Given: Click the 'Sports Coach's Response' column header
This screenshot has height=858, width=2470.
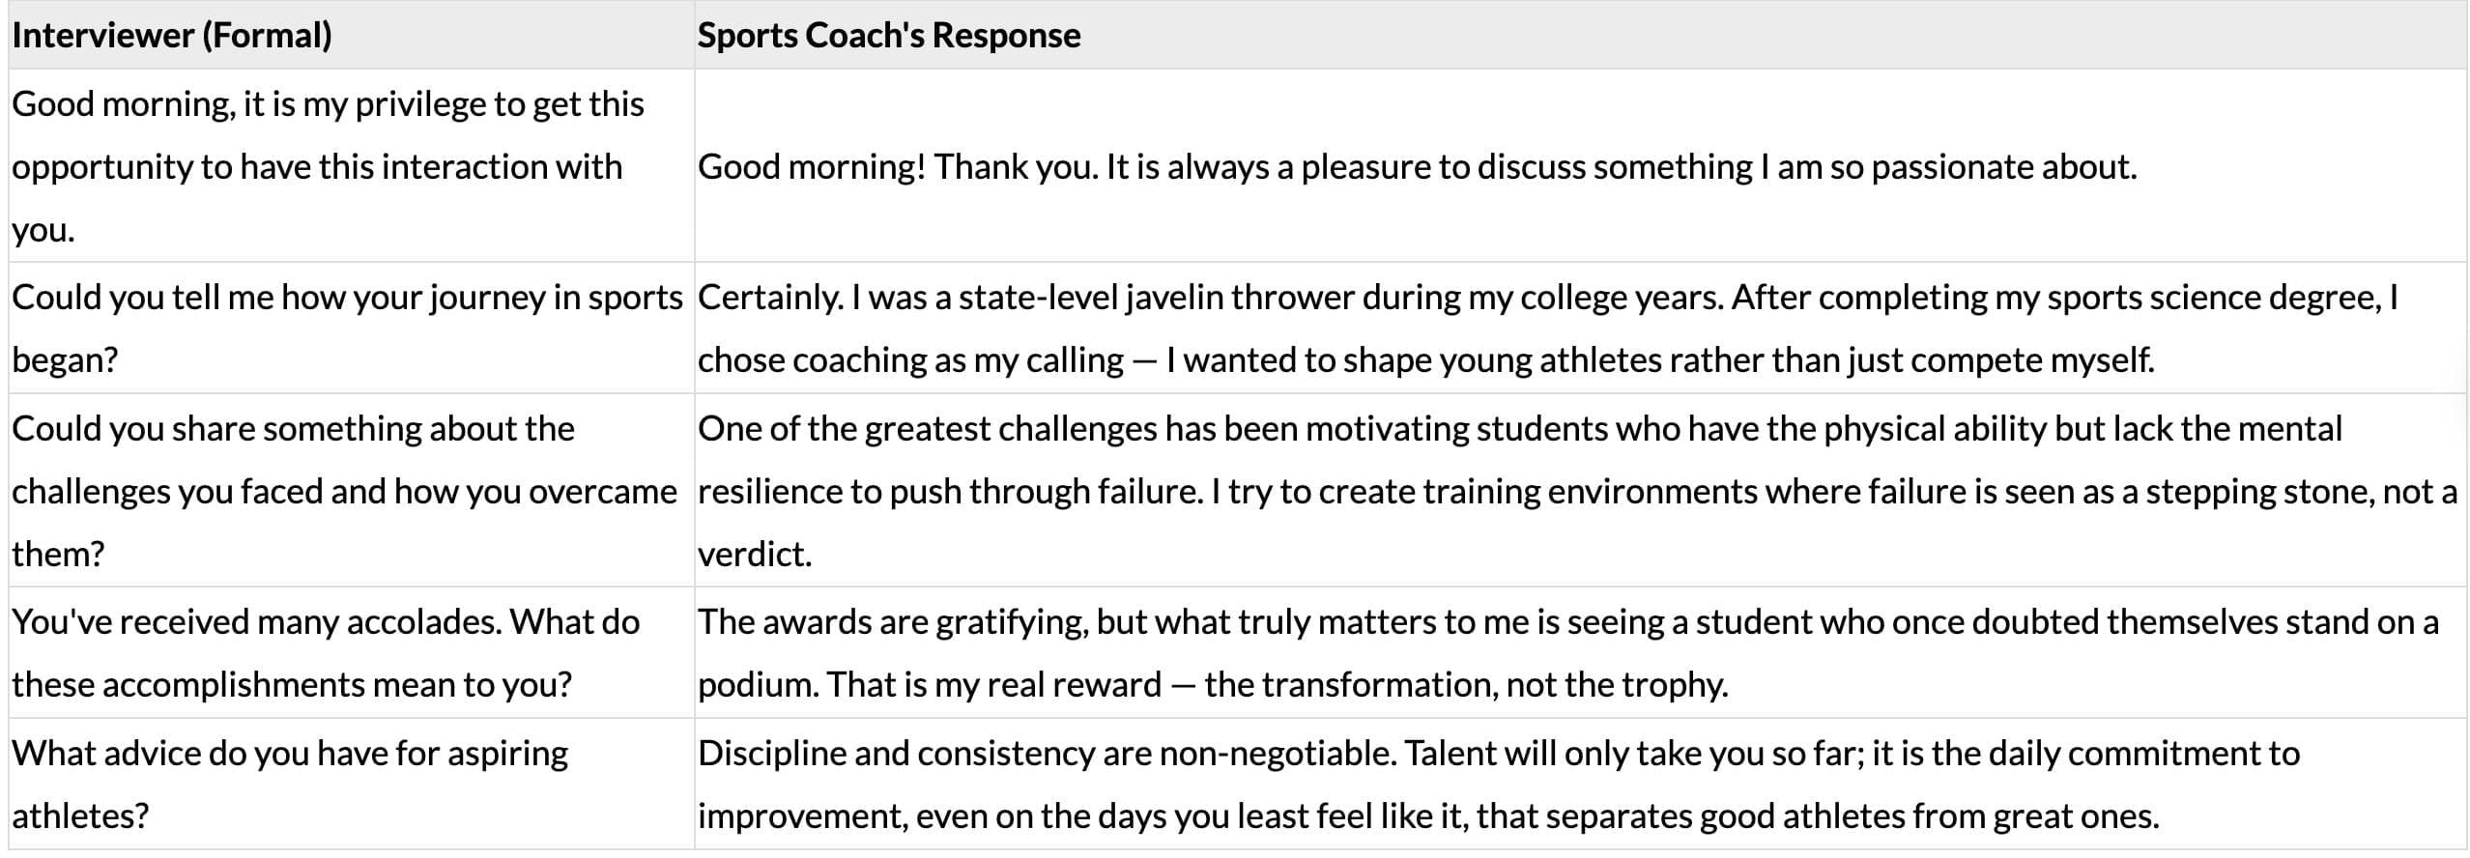Looking at the screenshot, I should [x=888, y=36].
